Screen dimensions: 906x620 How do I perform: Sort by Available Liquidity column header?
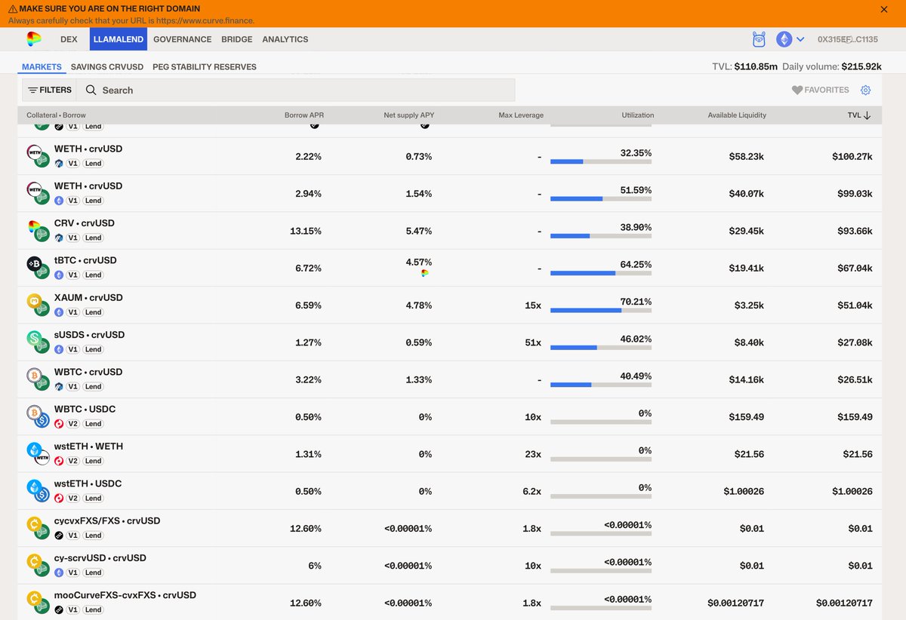tap(737, 115)
